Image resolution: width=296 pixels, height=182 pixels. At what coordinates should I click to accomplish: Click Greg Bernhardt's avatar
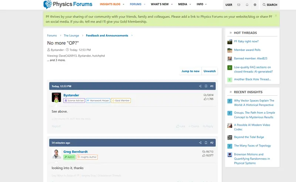pyautogui.click(x=56, y=154)
